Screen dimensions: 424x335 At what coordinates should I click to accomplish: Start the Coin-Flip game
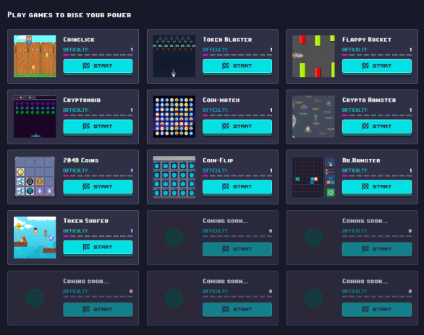point(237,187)
